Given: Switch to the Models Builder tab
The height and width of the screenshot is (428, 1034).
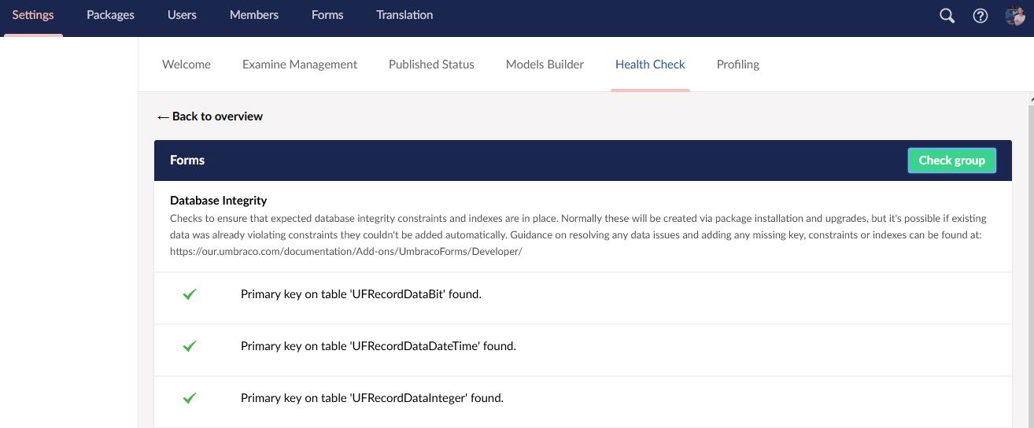Looking at the screenshot, I should [545, 65].
